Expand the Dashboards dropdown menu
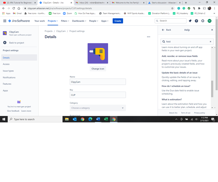Screen dimensions: 218x182 click(x=79, y=21)
